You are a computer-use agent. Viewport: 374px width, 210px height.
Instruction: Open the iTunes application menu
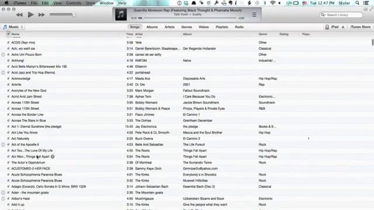pos(19,3)
